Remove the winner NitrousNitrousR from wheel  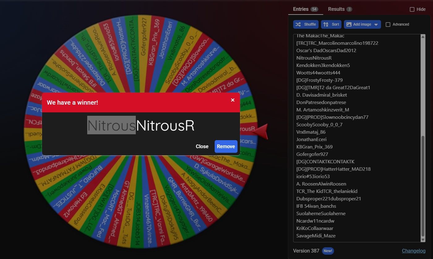(226, 146)
